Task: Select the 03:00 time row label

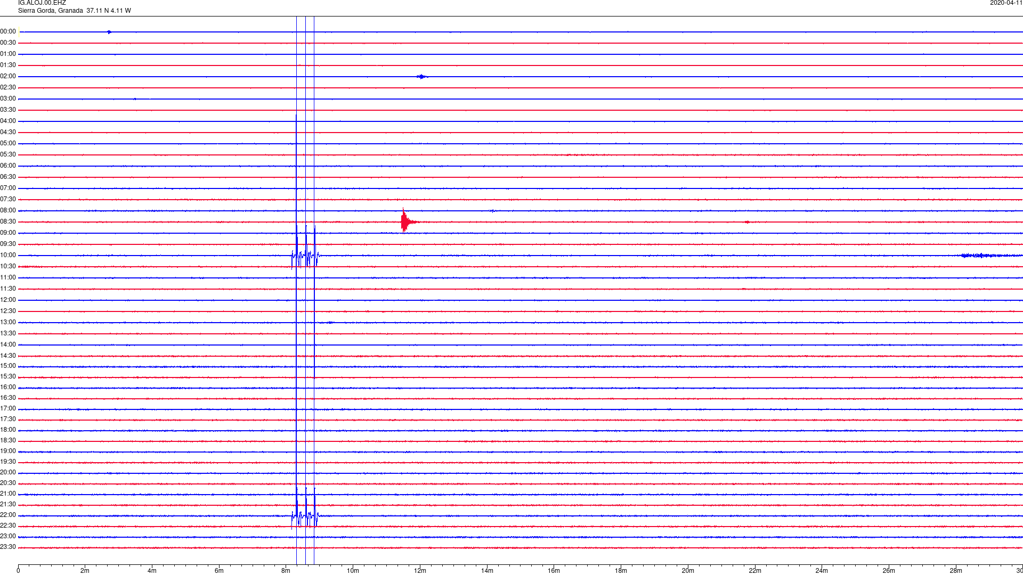Action: [8, 99]
